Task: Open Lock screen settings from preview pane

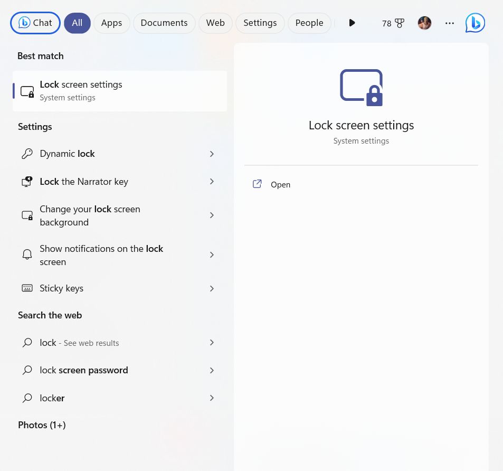Action: pos(280,184)
